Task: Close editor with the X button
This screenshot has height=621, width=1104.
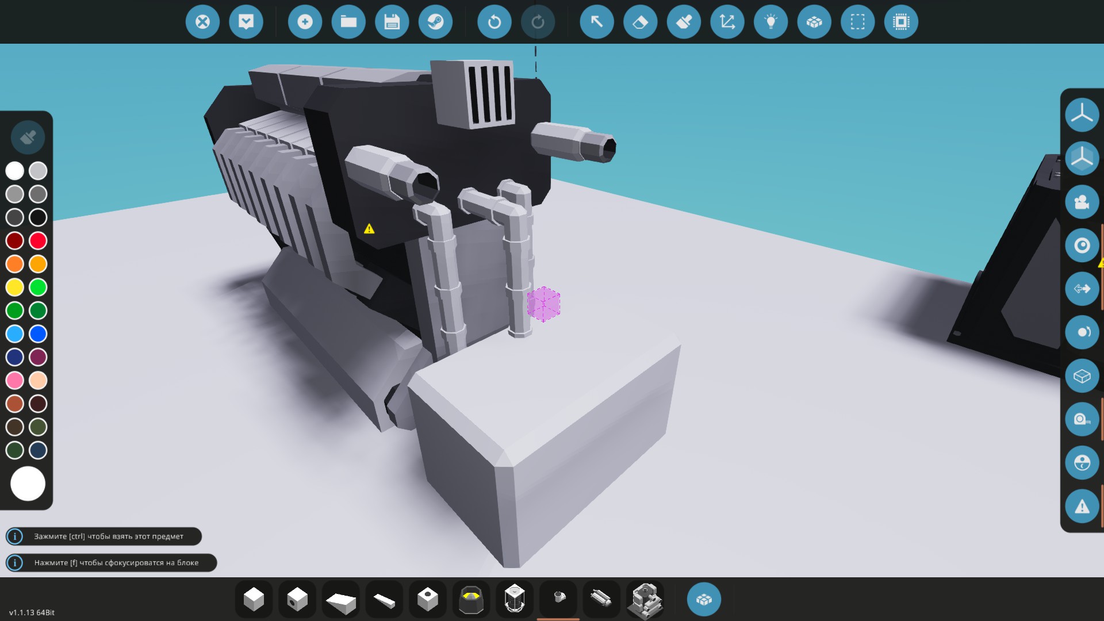Action: (202, 22)
